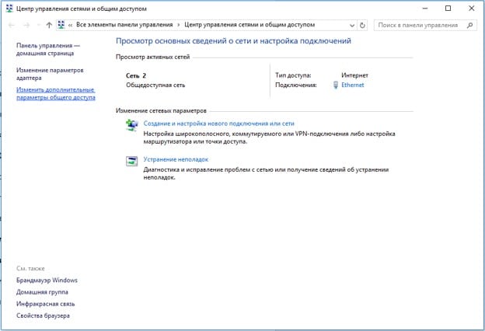Focus the Поиск в панели управления field
The height and width of the screenshot is (331, 485).
[420, 25]
